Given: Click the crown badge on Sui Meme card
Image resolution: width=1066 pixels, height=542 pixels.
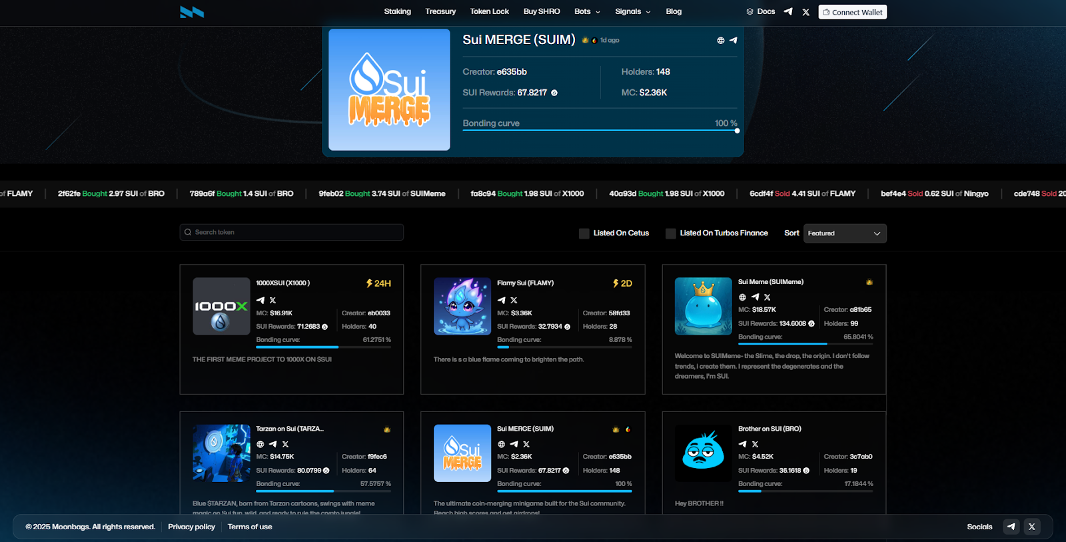Looking at the screenshot, I should [x=869, y=283].
